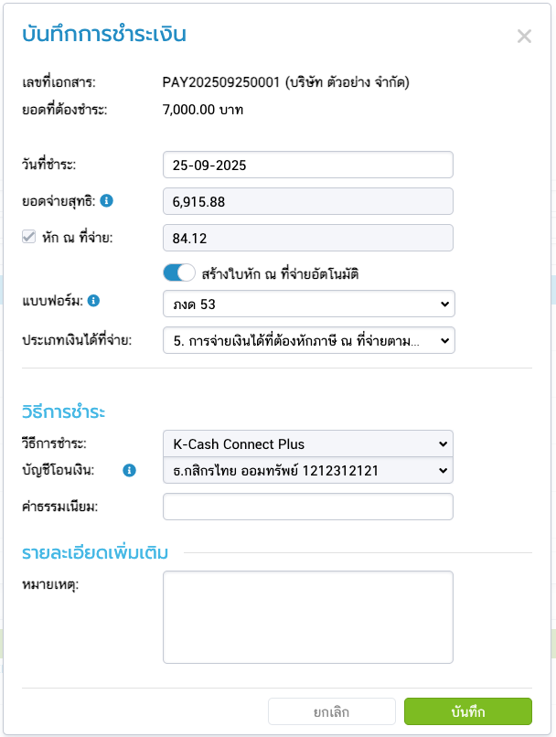Click info icon beside ยอดจ่ายสุทธิ
The height and width of the screenshot is (737, 556).
(x=107, y=200)
